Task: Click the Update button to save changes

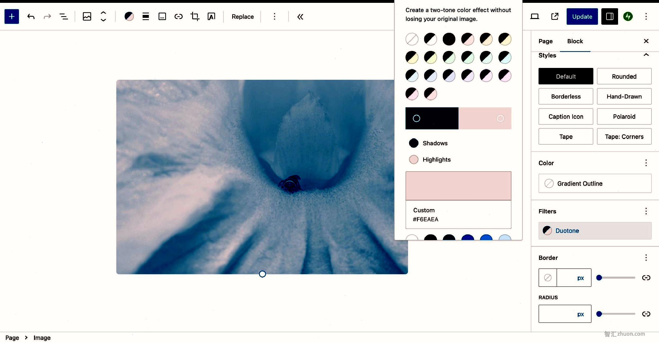Action: 582,16
